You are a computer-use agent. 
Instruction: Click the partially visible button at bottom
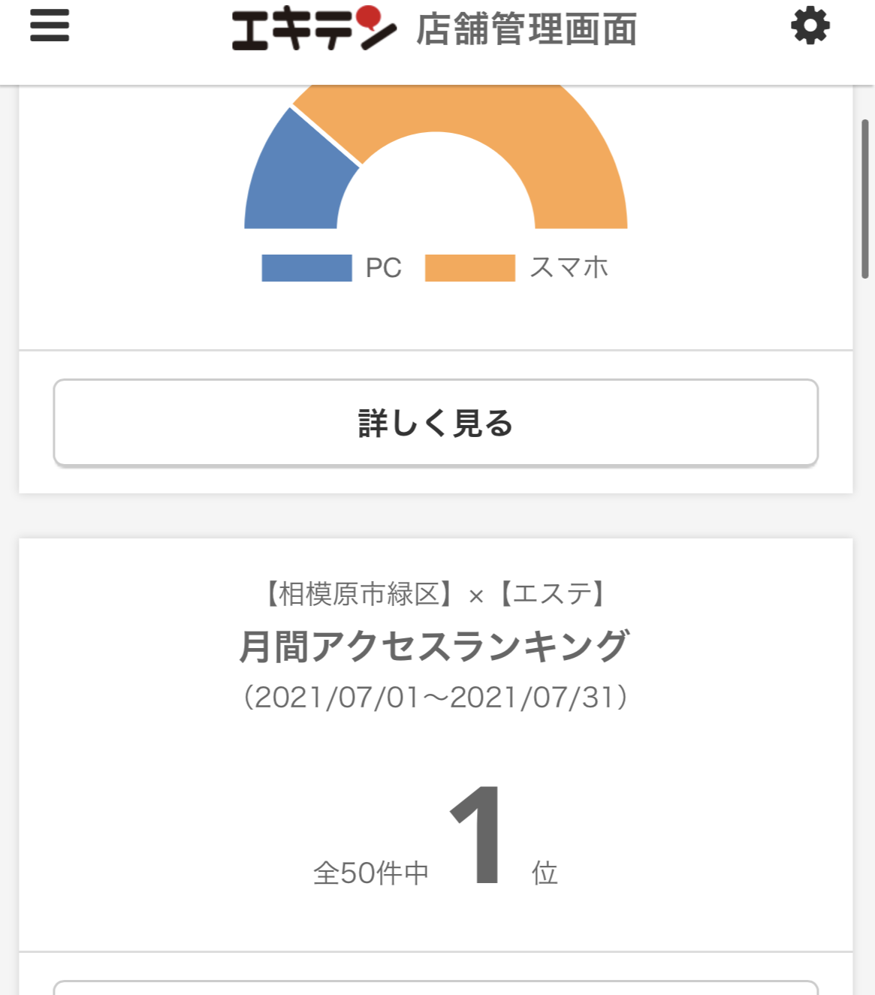(436, 987)
